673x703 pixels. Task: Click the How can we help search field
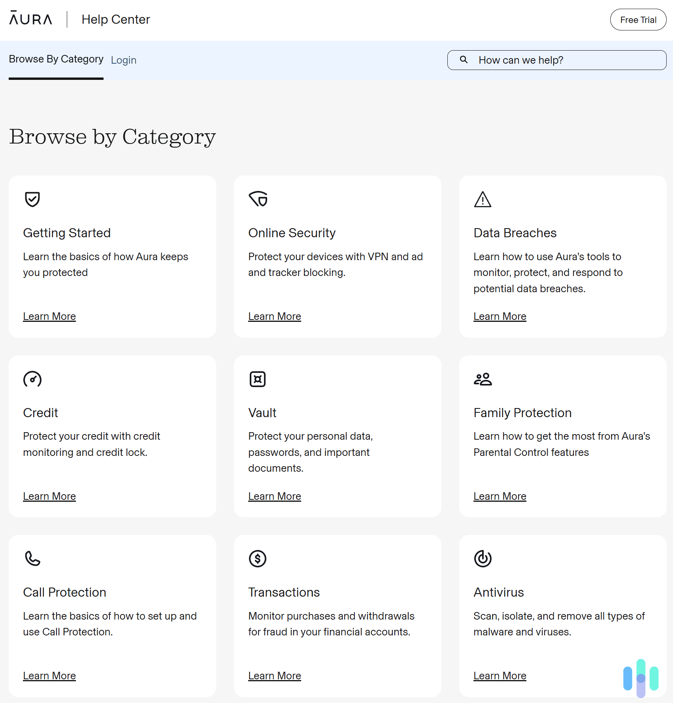tap(553, 60)
